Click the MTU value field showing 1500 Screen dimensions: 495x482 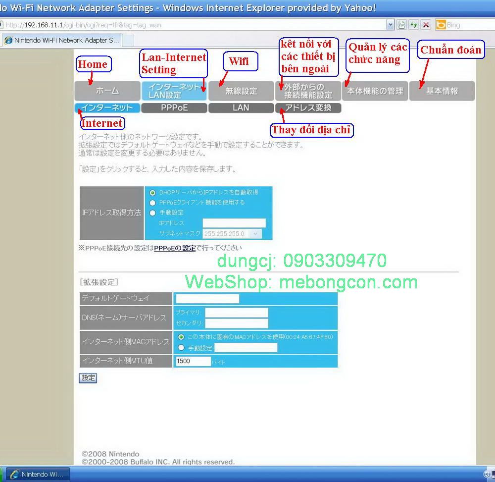click(193, 361)
